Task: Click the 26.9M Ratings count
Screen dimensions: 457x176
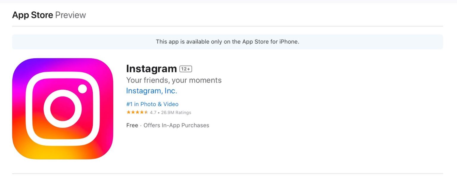Action: (176, 113)
